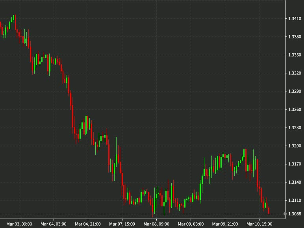Click the 1.3290 price axis label
The width and height of the screenshot is (304, 228).
coord(295,91)
